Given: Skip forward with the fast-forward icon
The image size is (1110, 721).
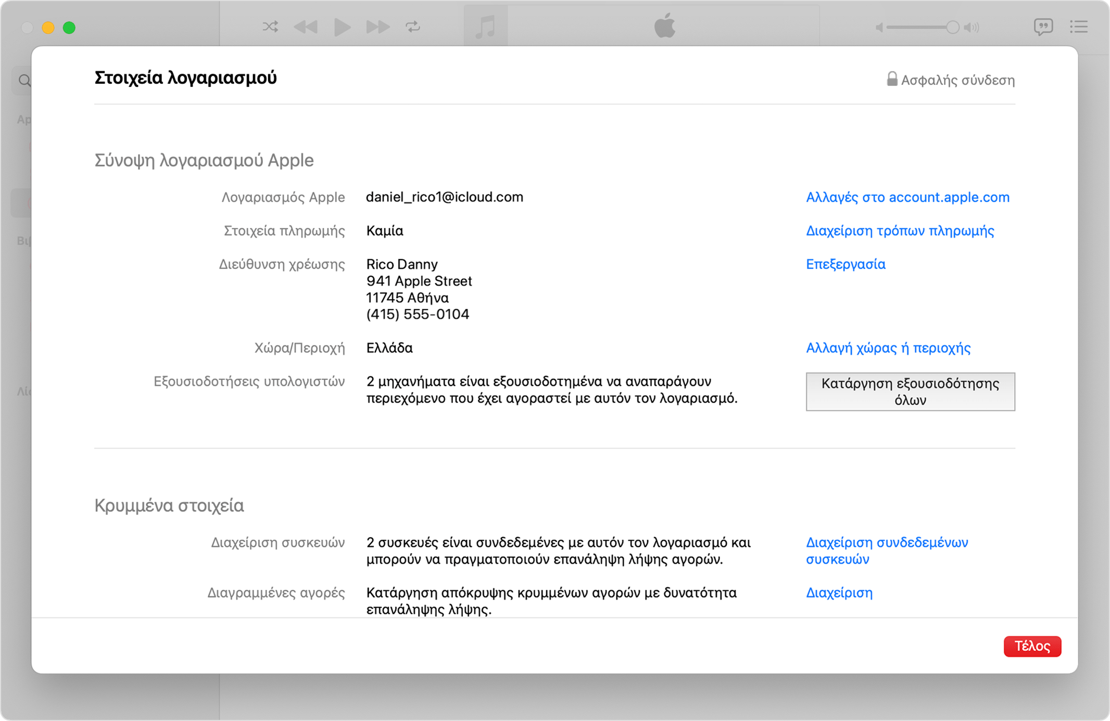Looking at the screenshot, I should [x=377, y=27].
